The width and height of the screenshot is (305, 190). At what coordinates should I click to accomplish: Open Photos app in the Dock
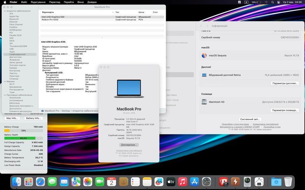88,182
